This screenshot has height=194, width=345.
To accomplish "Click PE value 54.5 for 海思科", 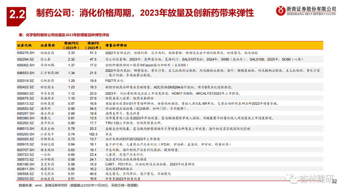I will click(x=93, y=109).
